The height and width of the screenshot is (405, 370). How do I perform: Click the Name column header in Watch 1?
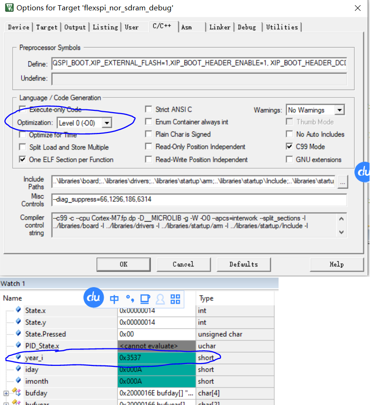coord(12,298)
